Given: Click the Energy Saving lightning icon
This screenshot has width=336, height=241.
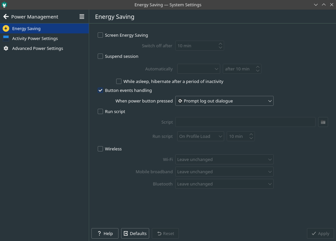Looking at the screenshot, I should tap(6, 28).
